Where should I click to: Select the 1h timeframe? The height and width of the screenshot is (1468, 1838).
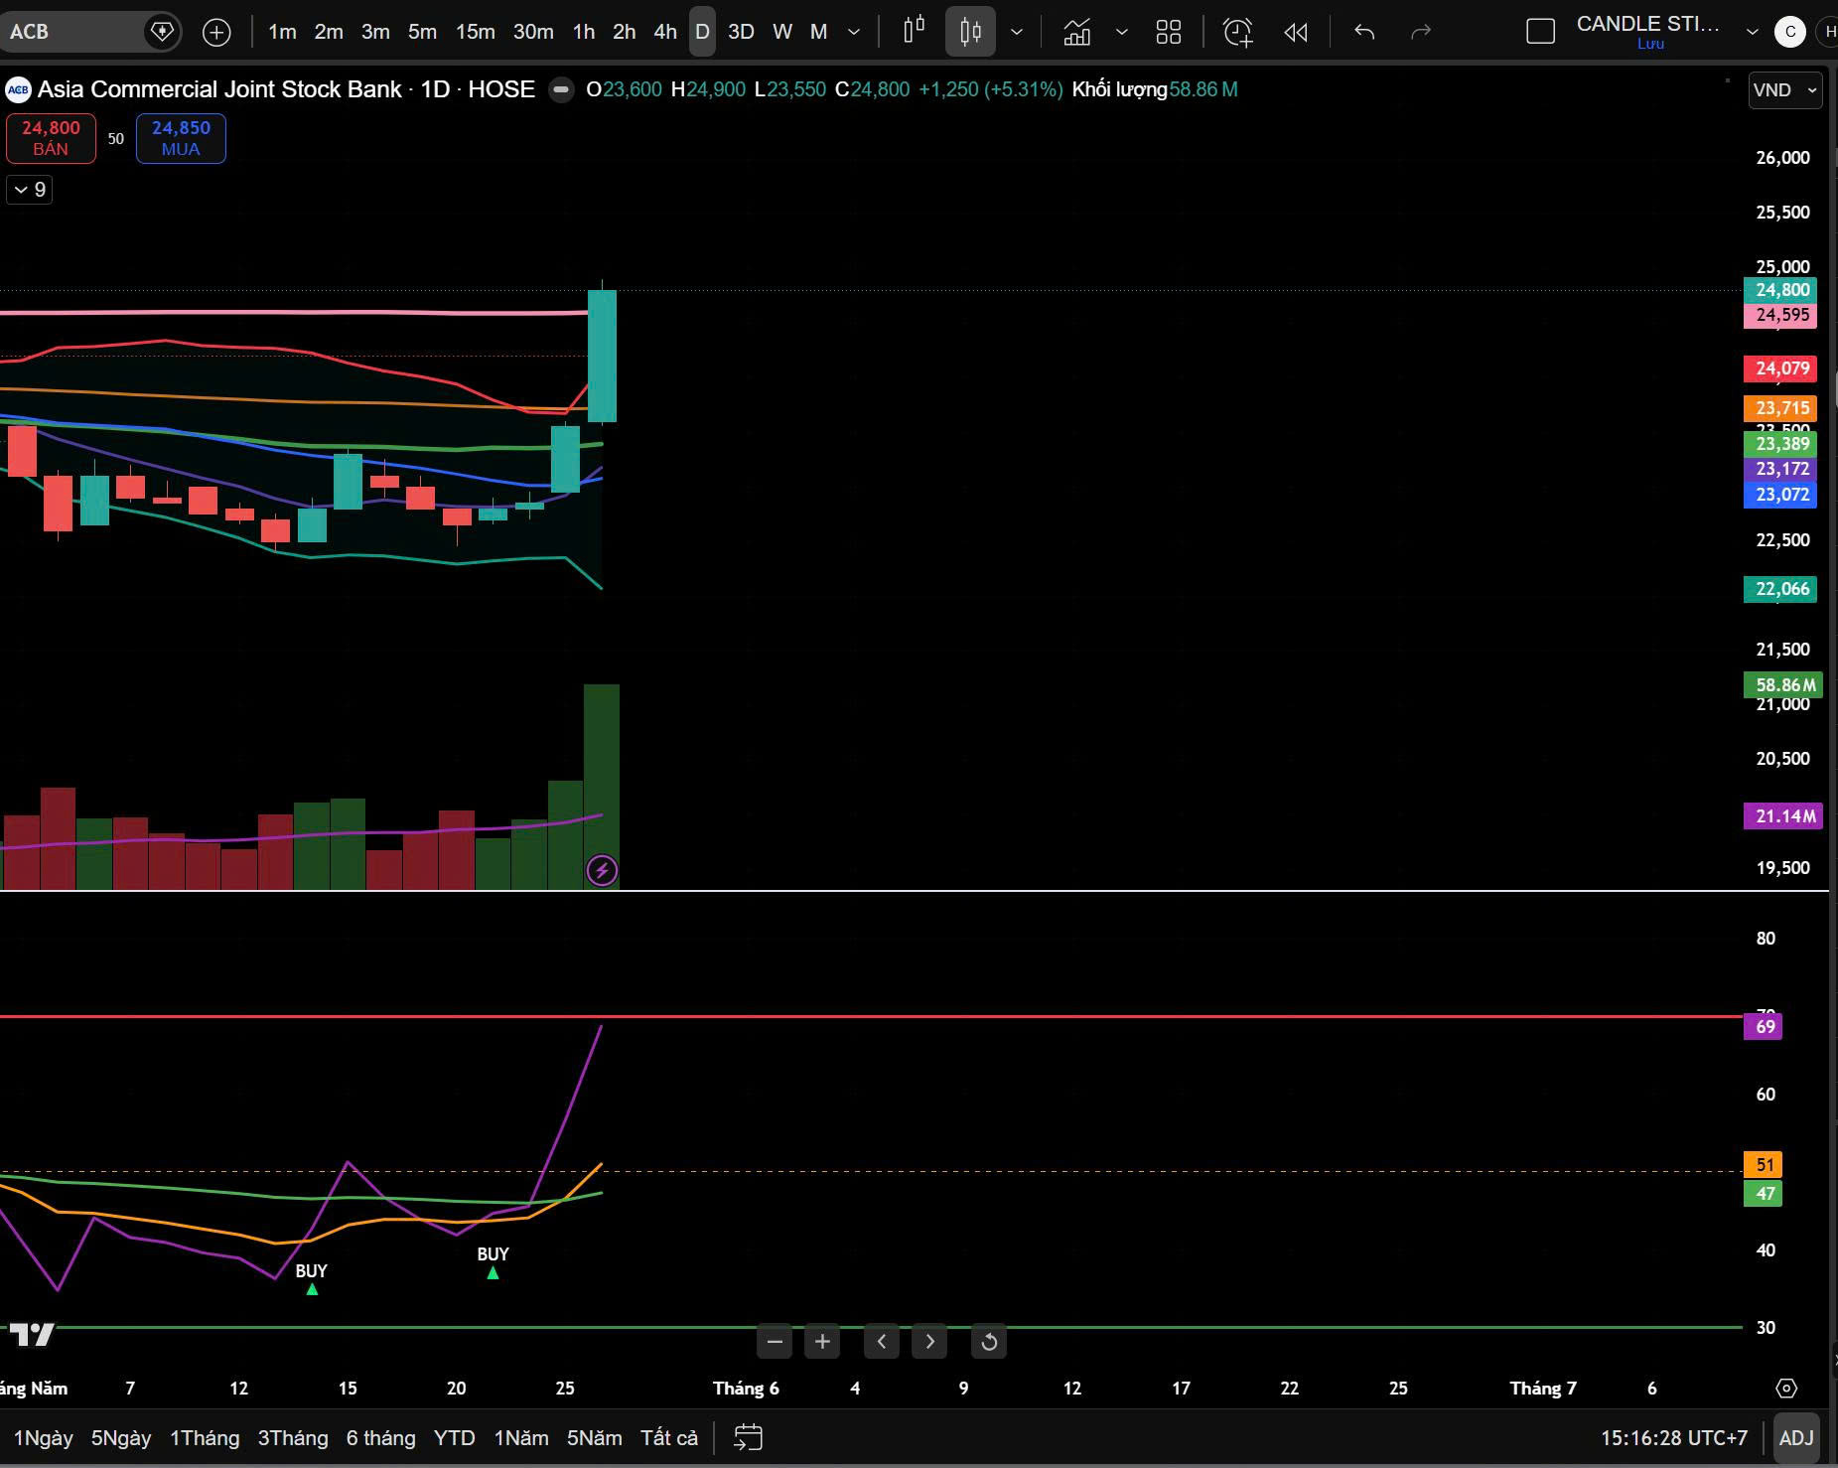point(584,32)
